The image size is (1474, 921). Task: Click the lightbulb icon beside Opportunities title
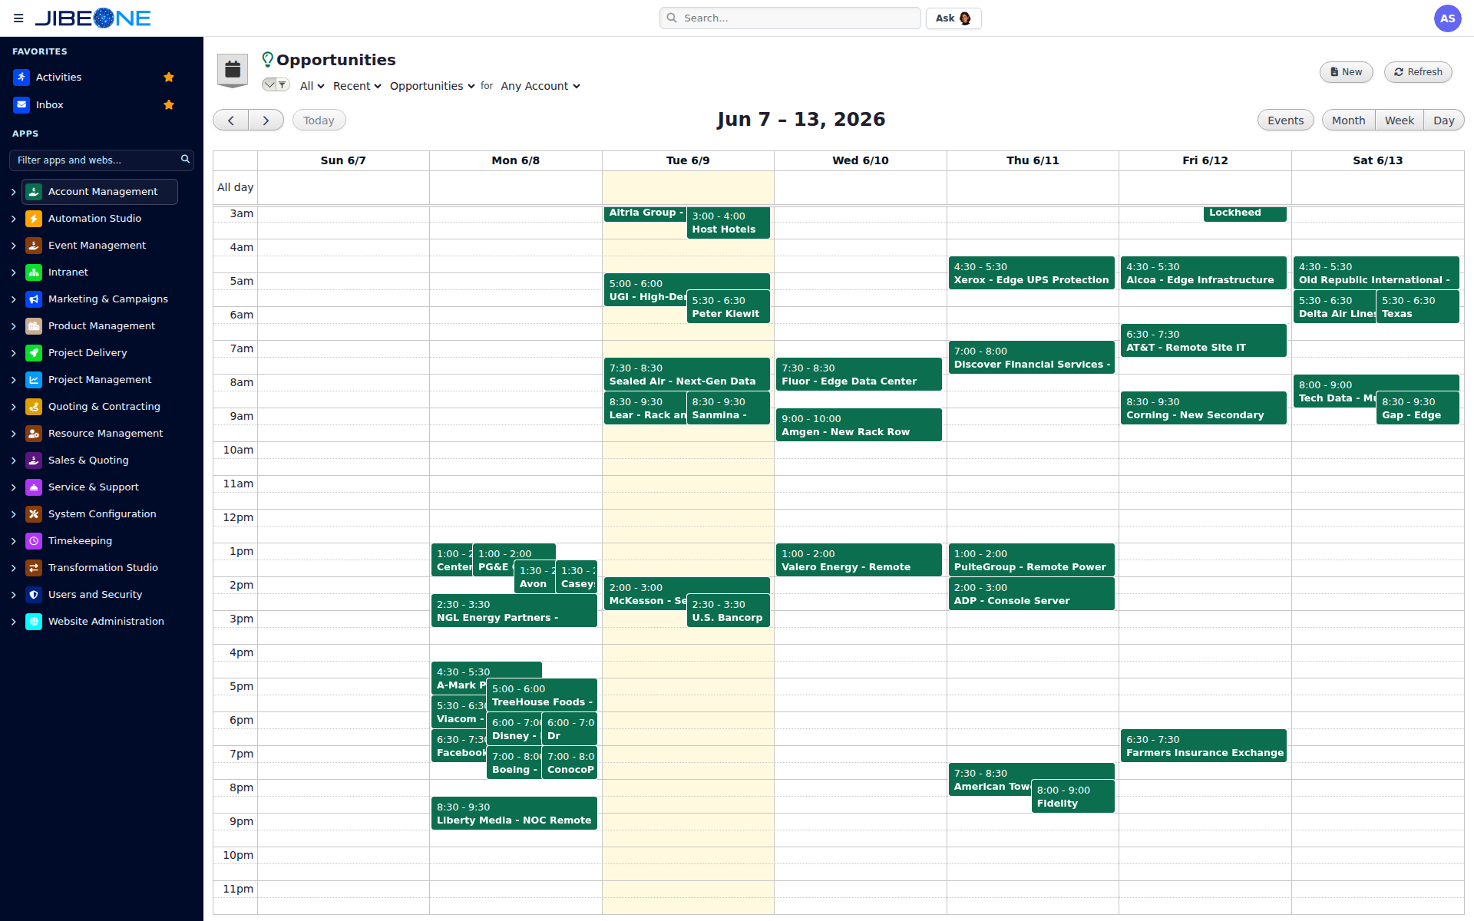(267, 60)
